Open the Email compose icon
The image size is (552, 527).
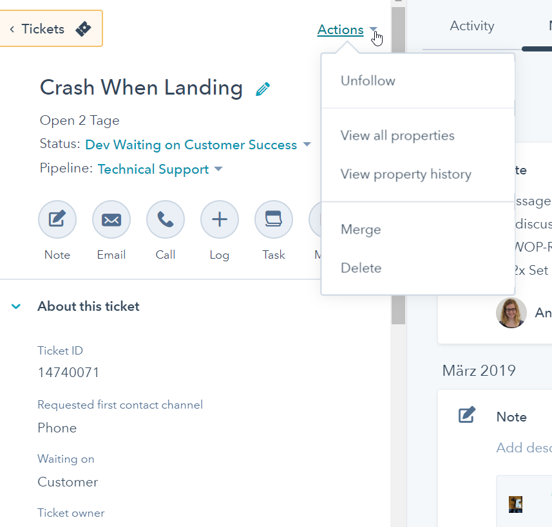(x=111, y=220)
